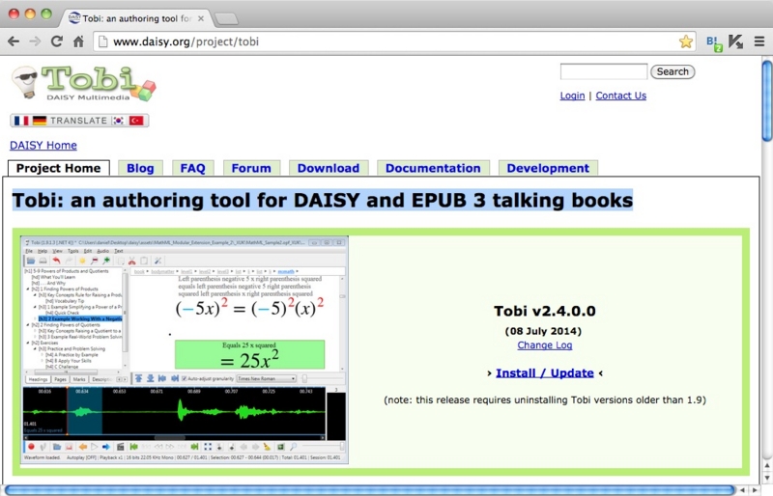
Task: Click the scrollbar down arrow at bottom right
Action: 767,478
